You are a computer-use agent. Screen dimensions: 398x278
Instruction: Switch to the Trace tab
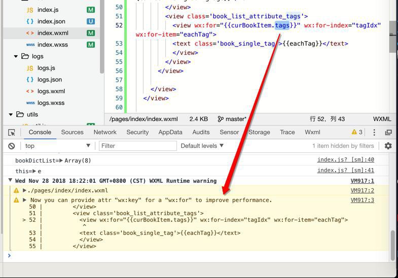click(x=287, y=132)
